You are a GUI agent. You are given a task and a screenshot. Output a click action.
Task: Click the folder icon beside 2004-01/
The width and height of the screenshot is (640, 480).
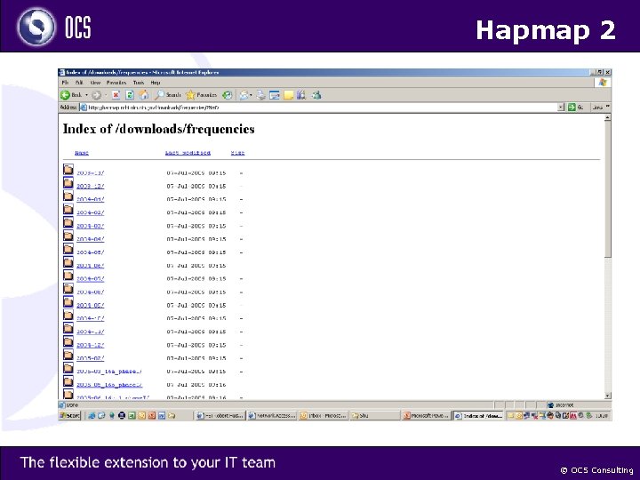(x=68, y=196)
